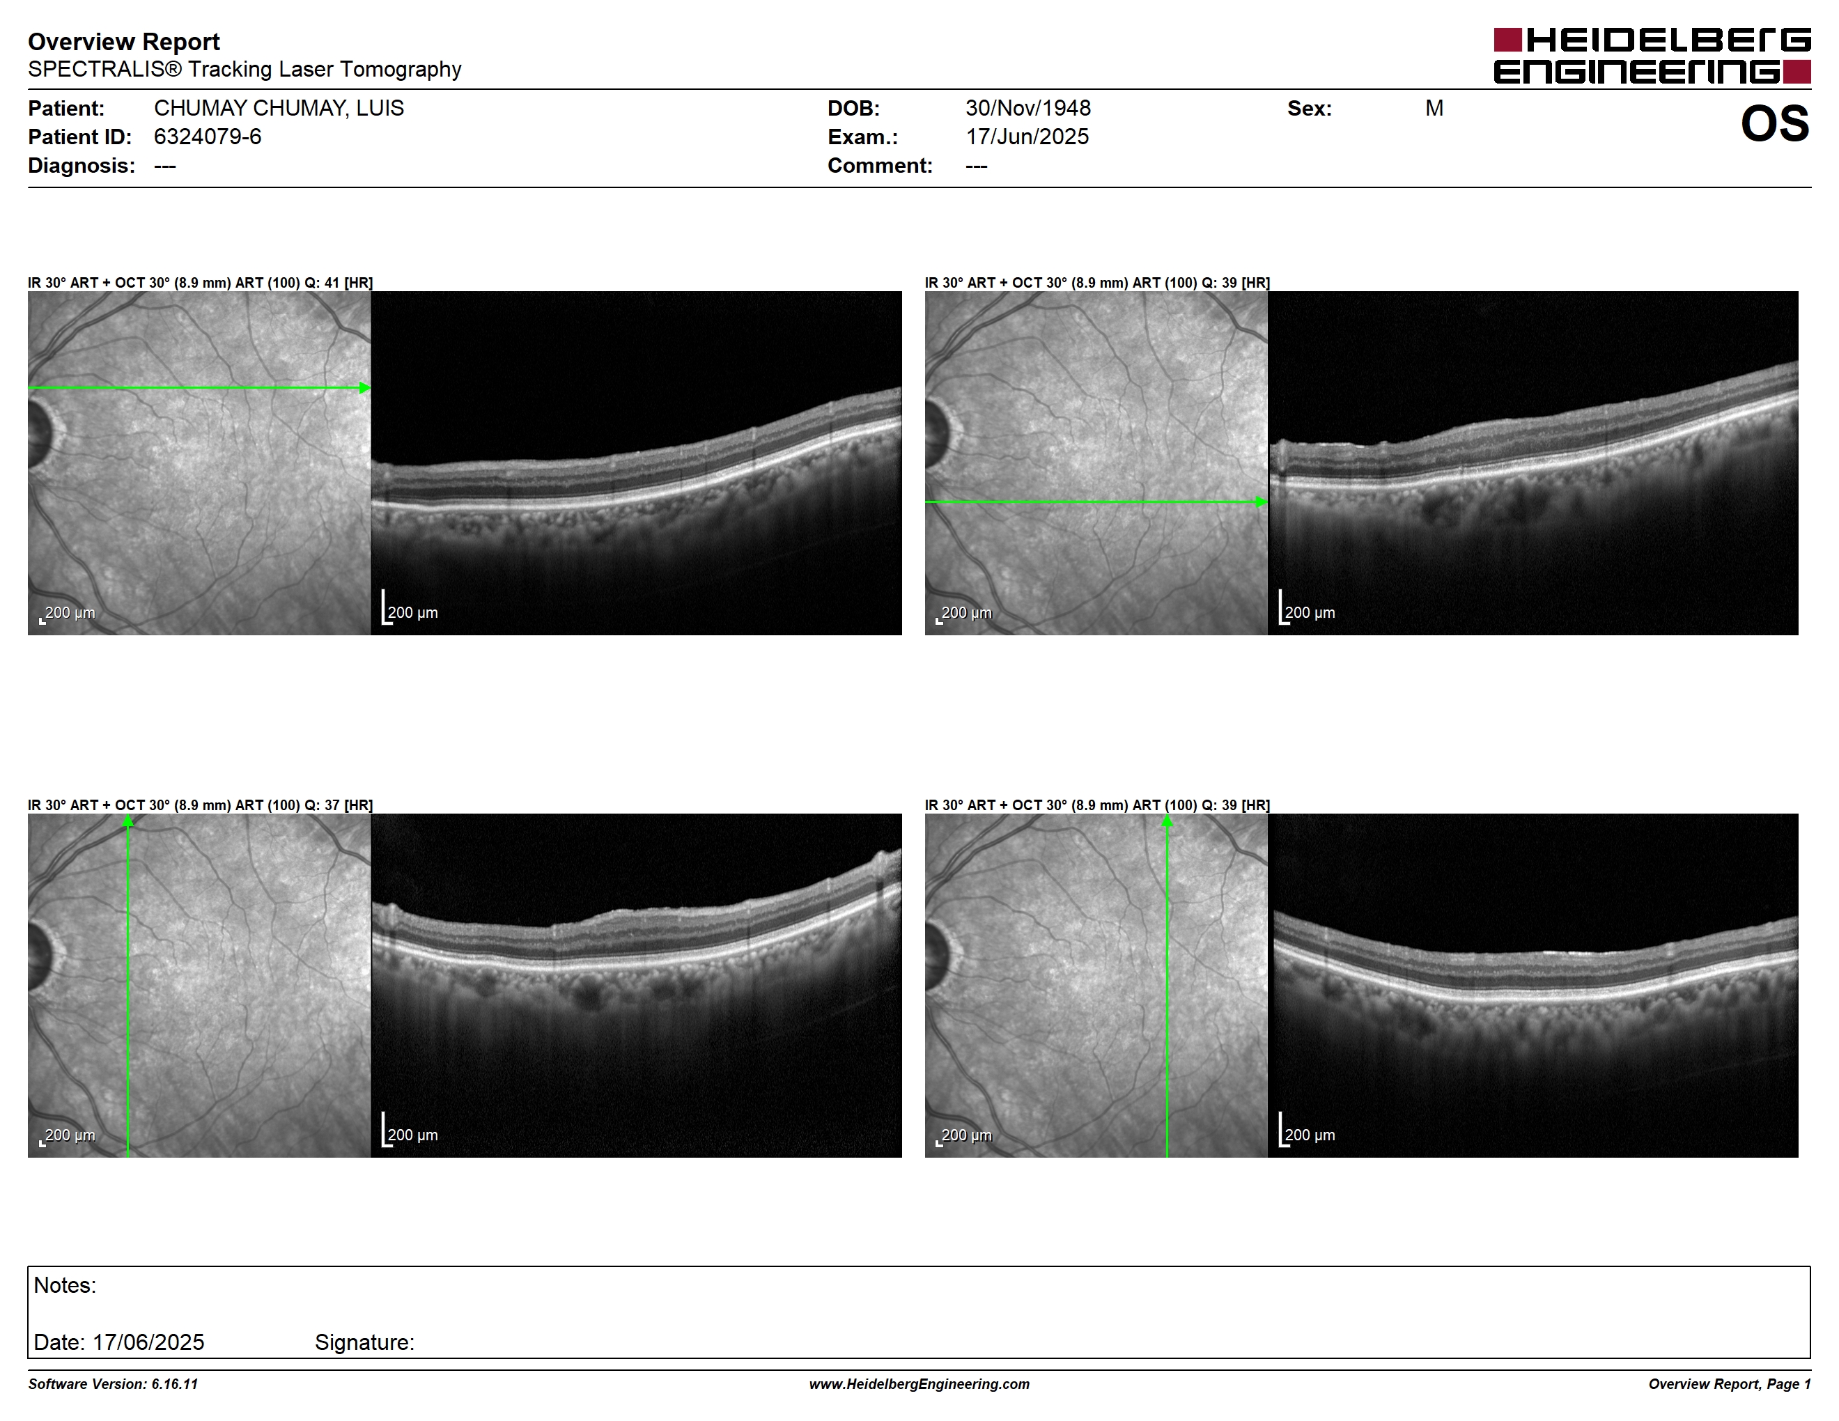
Task: Select the Overview Report title
Action: click(124, 41)
